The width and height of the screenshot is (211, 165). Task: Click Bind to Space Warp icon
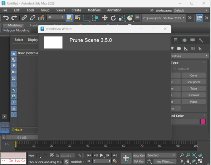41,18
